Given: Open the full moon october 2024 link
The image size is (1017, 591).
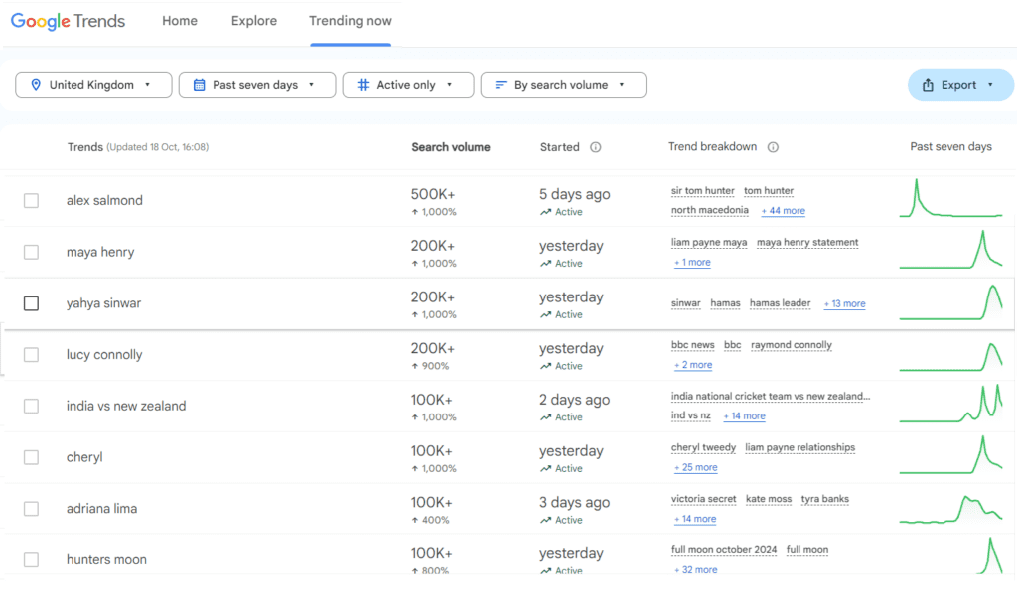Looking at the screenshot, I should (x=724, y=550).
